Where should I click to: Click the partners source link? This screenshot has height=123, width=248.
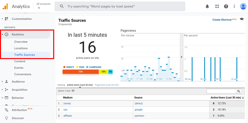139,116
